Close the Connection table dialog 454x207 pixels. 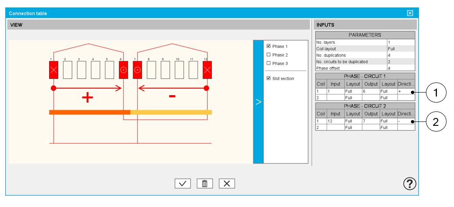point(410,13)
